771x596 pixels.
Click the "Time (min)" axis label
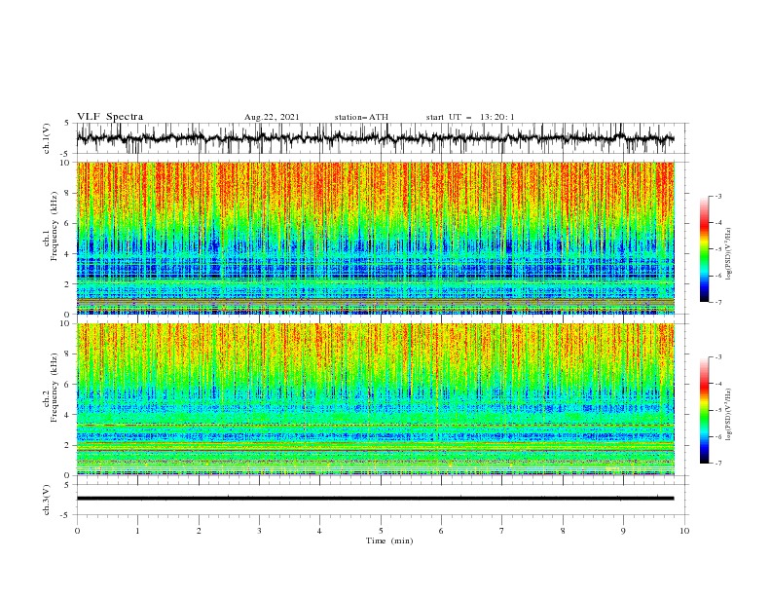[389, 540]
